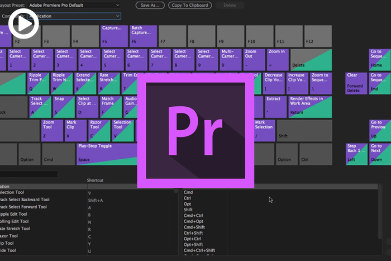The width and height of the screenshot is (391, 261).
Task: Select the Increase Clip Volume bracket key
Action: [297, 83]
